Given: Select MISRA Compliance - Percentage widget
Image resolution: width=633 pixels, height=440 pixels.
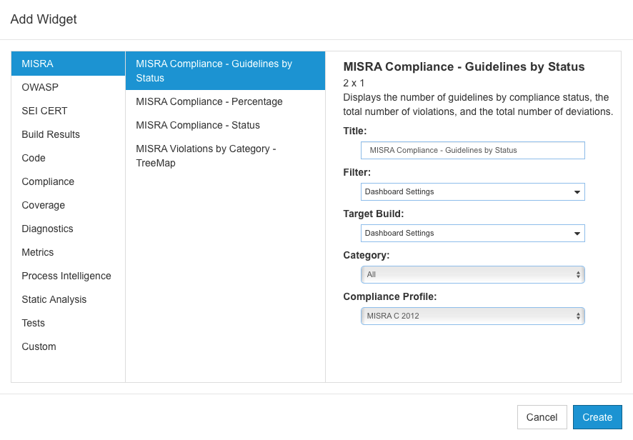Looking at the screenshot, I should point(225,101).
